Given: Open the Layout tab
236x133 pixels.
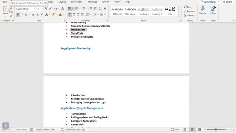Looking at the screenshot, I should coord(62,1).
